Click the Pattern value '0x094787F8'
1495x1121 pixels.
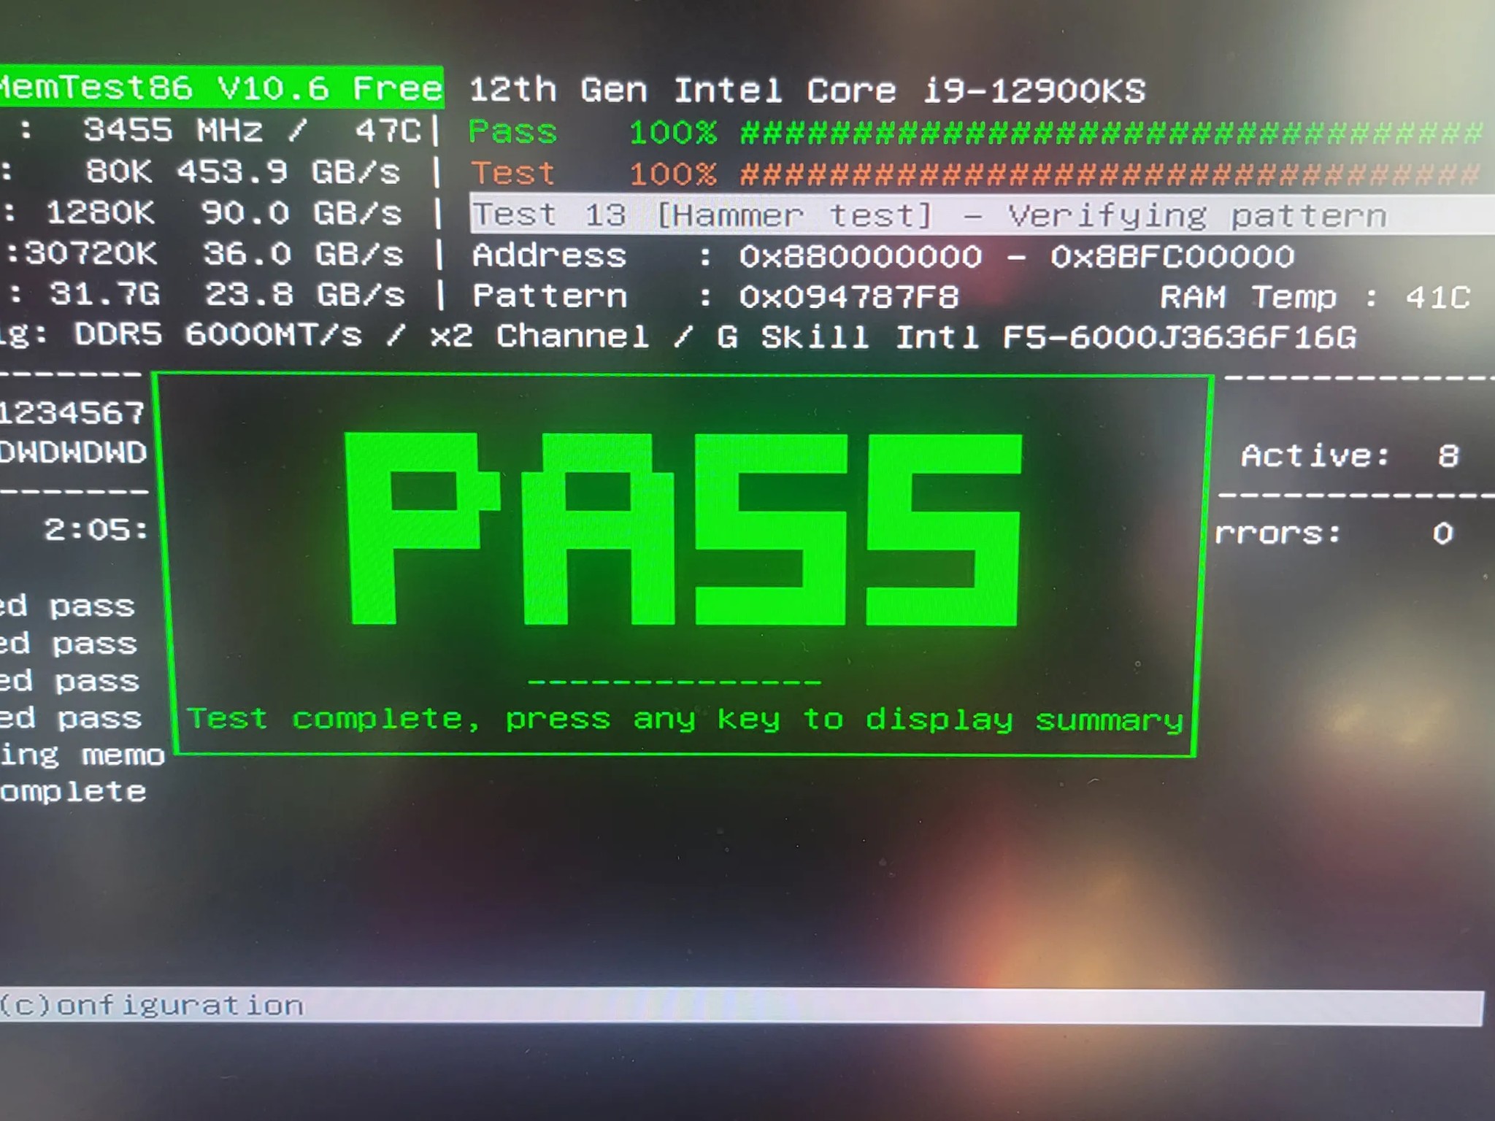point(849,297)
